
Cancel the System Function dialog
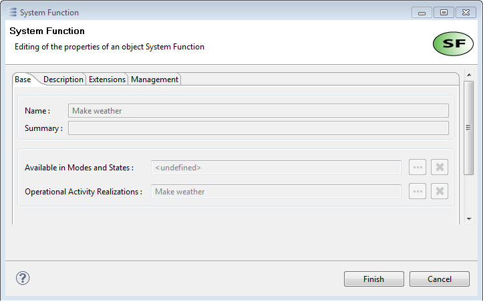pyautogui.click(x=439, y=279)
